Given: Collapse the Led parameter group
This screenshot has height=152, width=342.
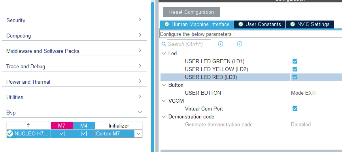Looking at the screenshot, I should (164, 53).
